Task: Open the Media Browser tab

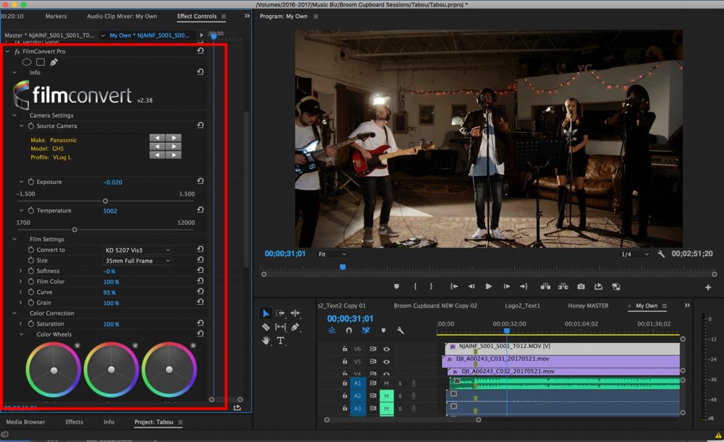Action: pos(25,422)
